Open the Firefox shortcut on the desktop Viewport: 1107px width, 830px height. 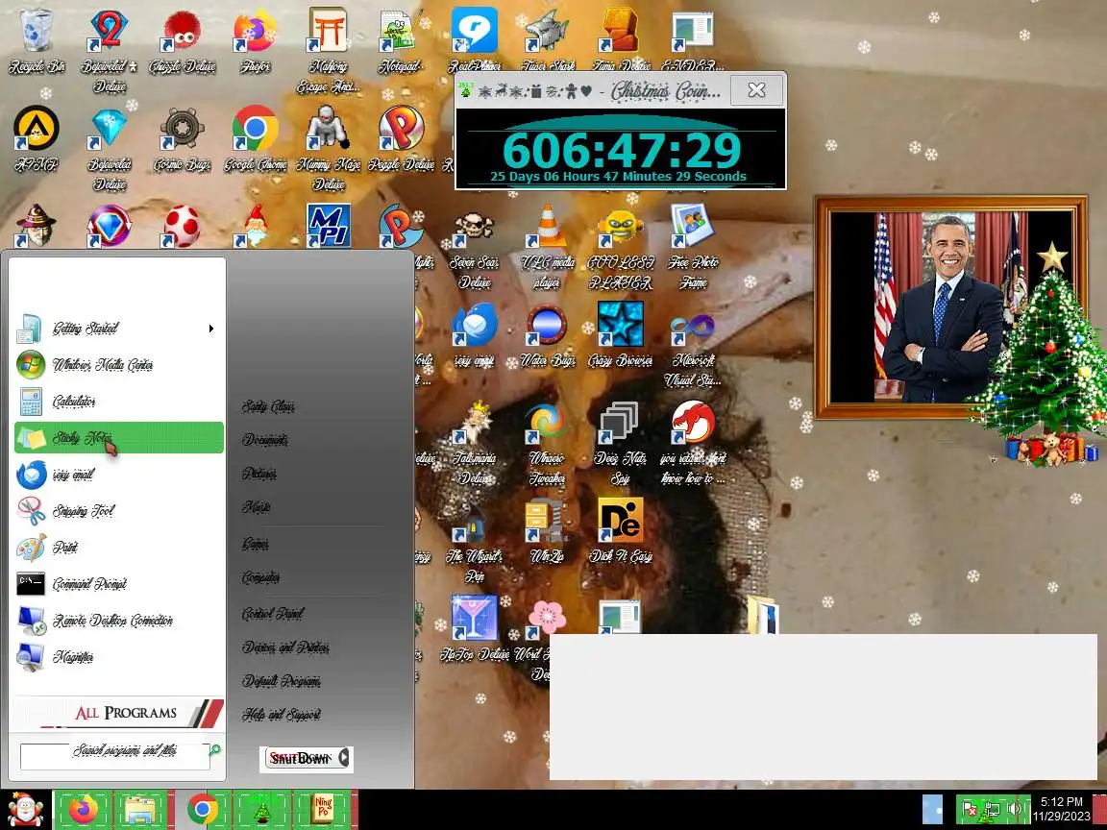coord(255,41)
